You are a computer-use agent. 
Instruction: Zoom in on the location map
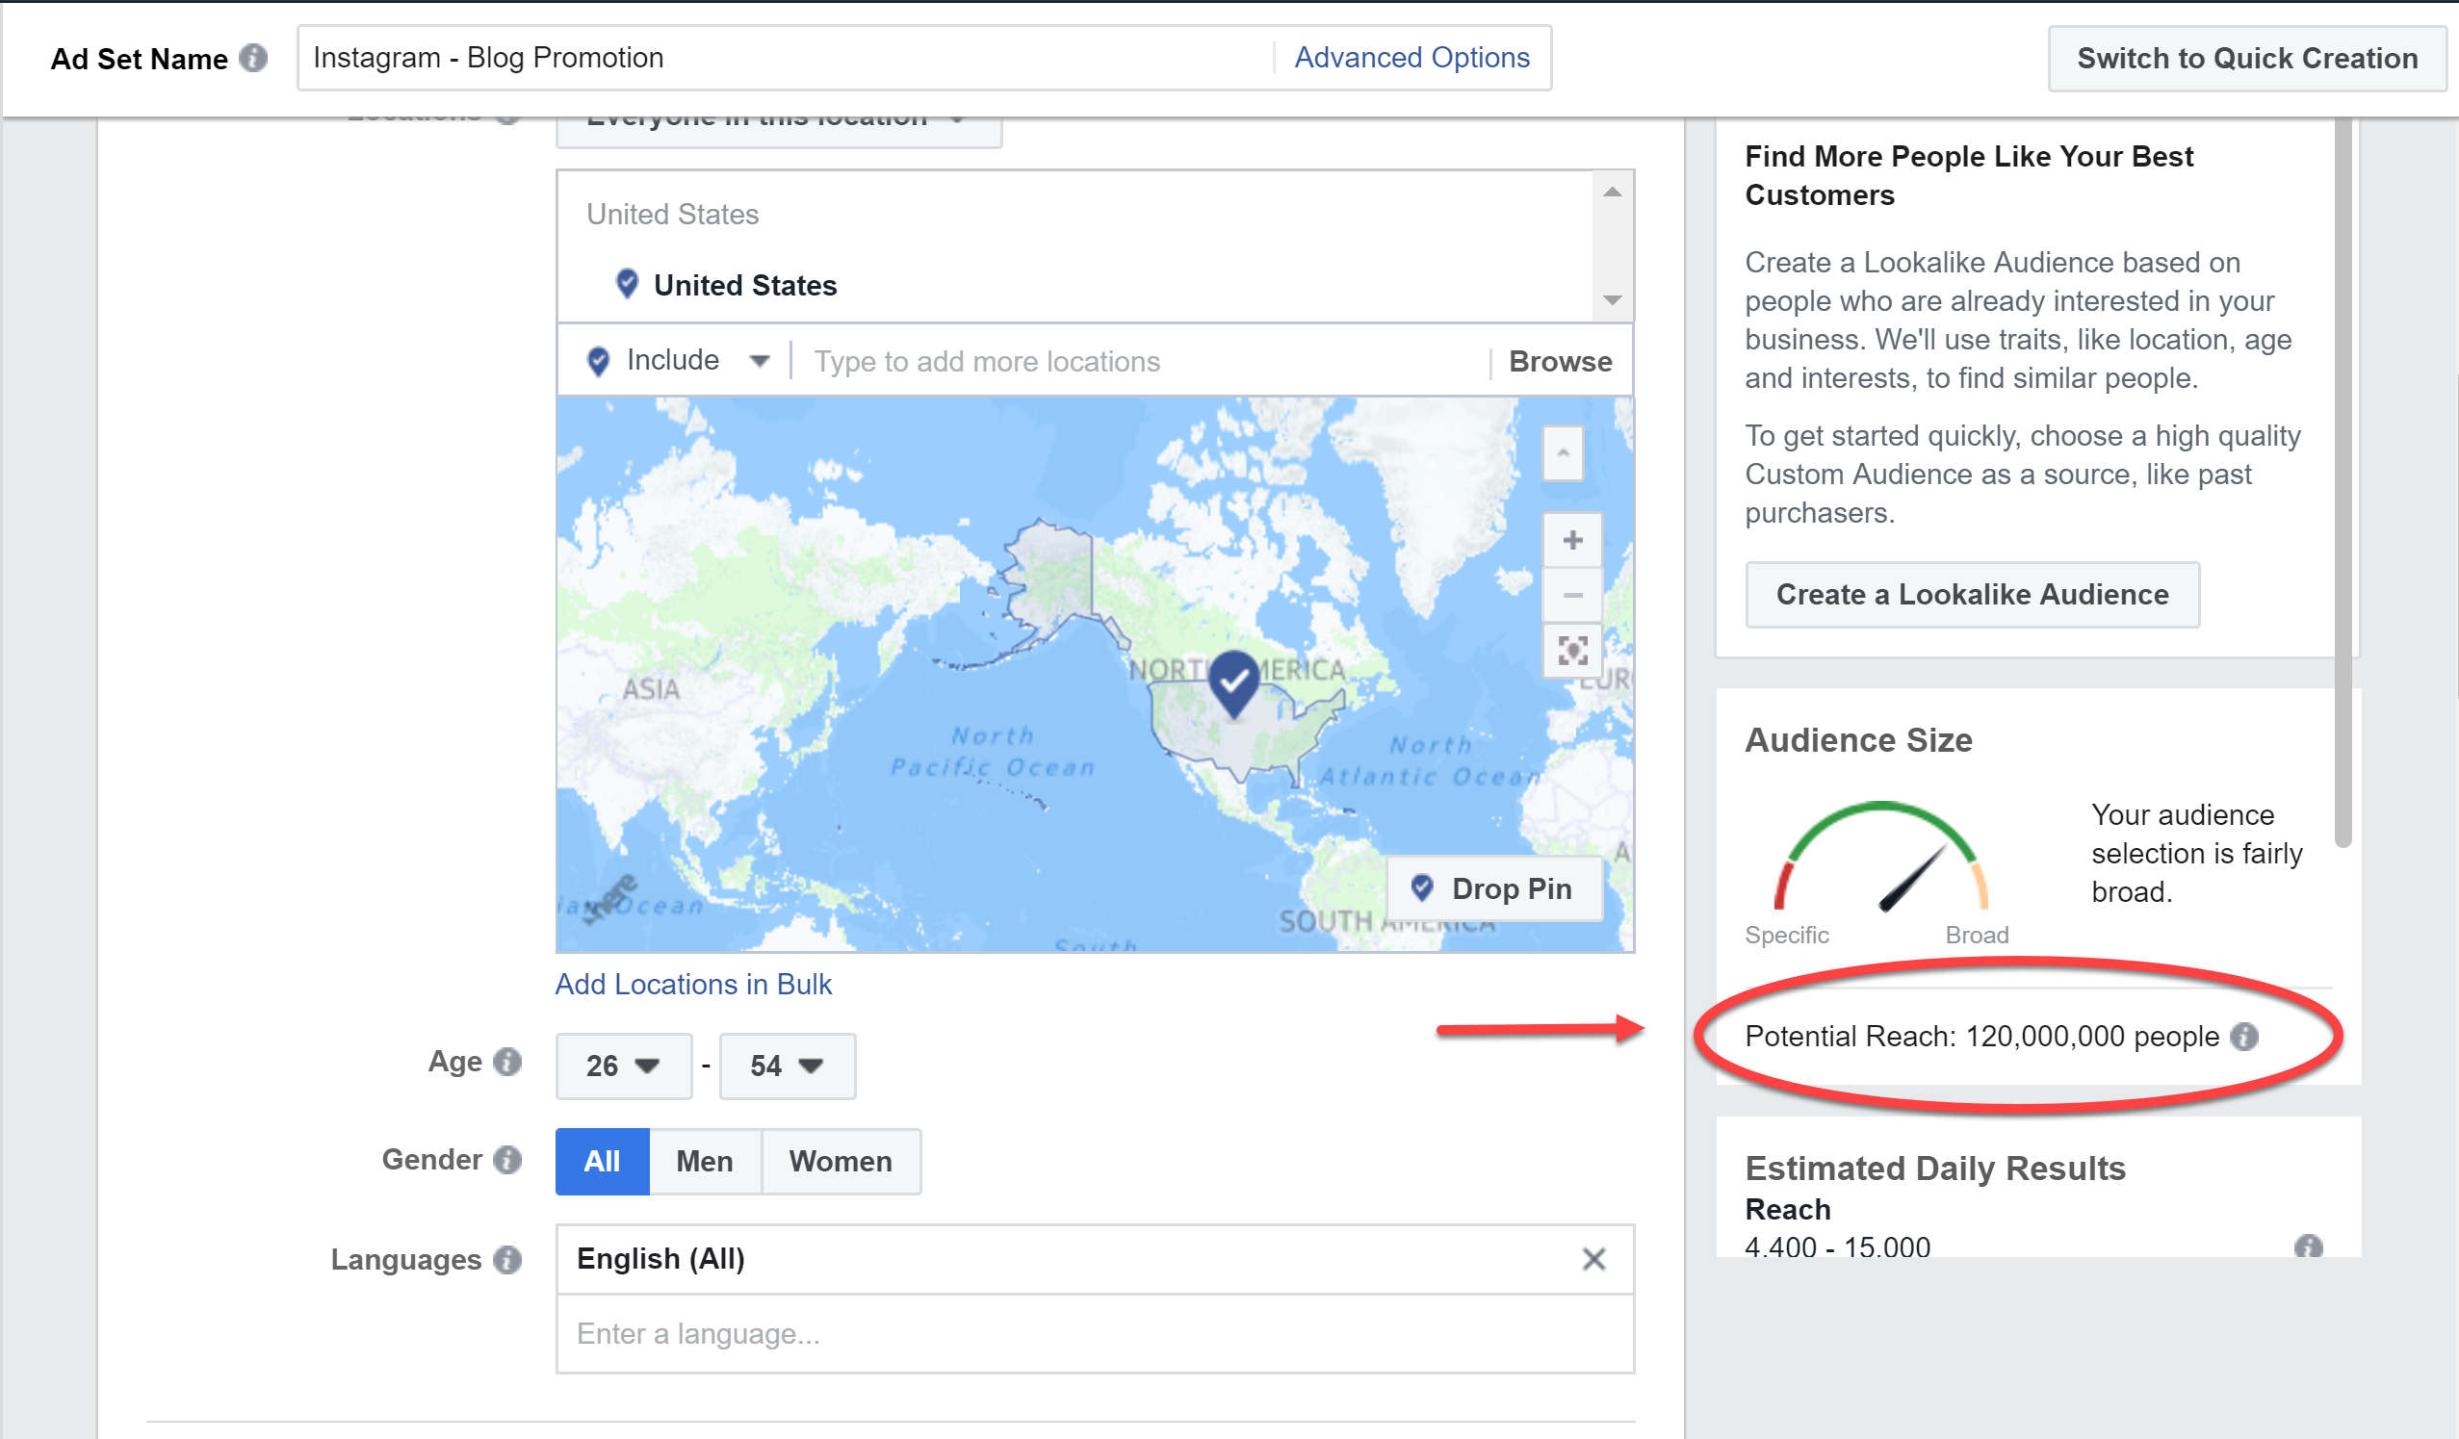(1572, 539)
